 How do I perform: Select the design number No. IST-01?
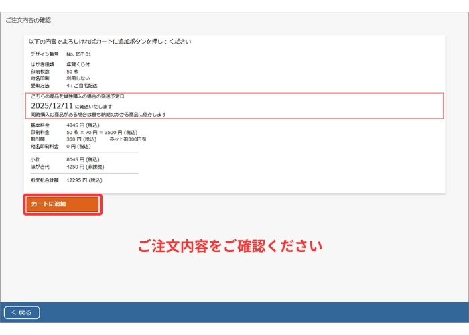pos(78,54)
